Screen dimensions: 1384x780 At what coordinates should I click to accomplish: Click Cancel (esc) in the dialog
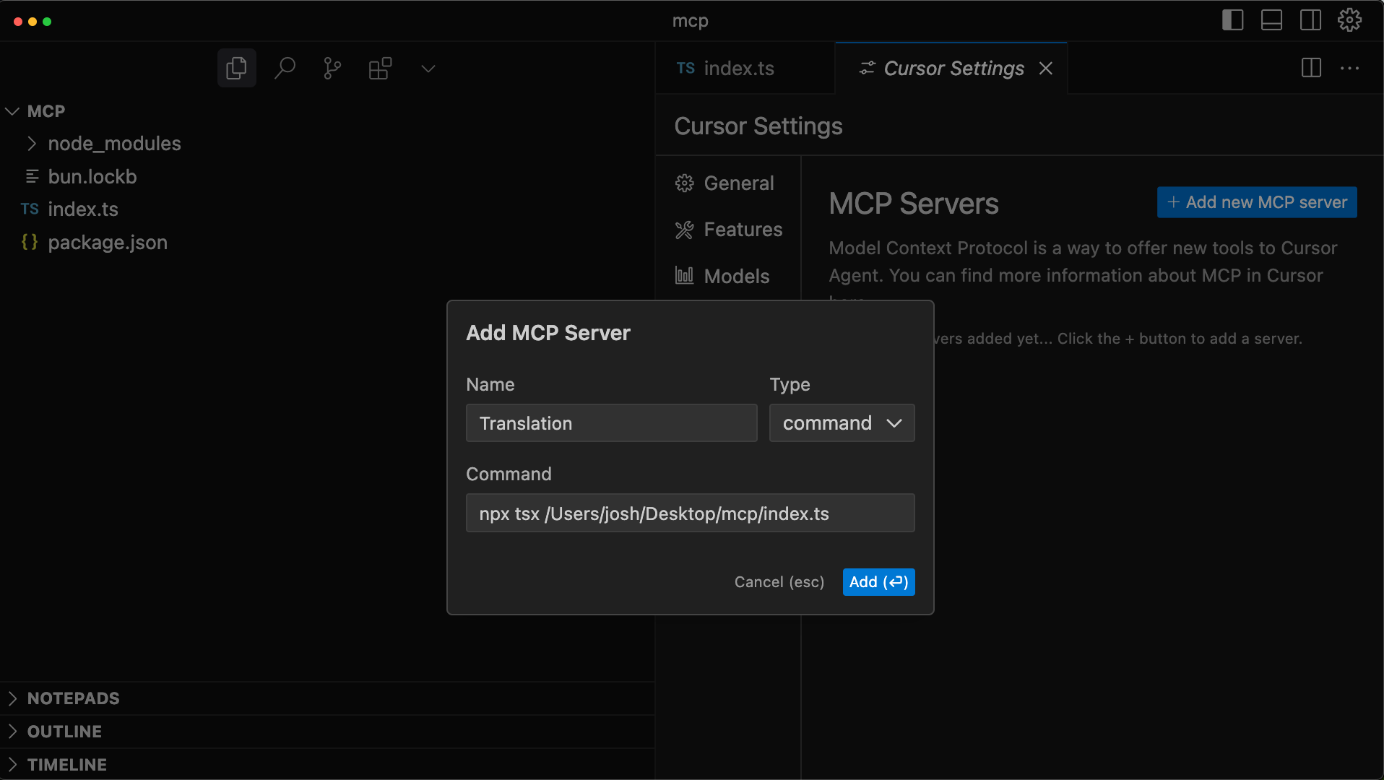[779, 582]
